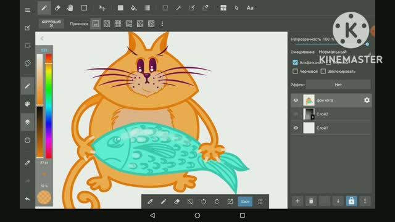This screenshot has width=395, height=222.
Task: Toggle Черновой checkbox
Action: pyautogui.click(x=295, y=72)
